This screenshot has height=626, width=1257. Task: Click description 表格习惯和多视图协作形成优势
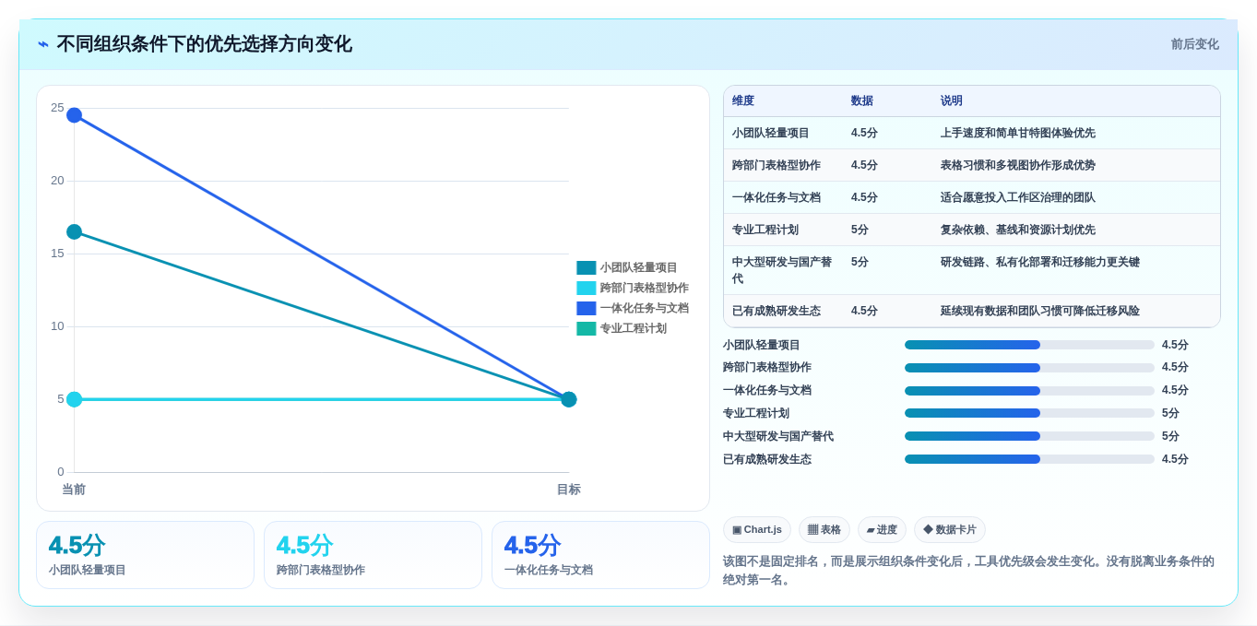[1018, 165]
